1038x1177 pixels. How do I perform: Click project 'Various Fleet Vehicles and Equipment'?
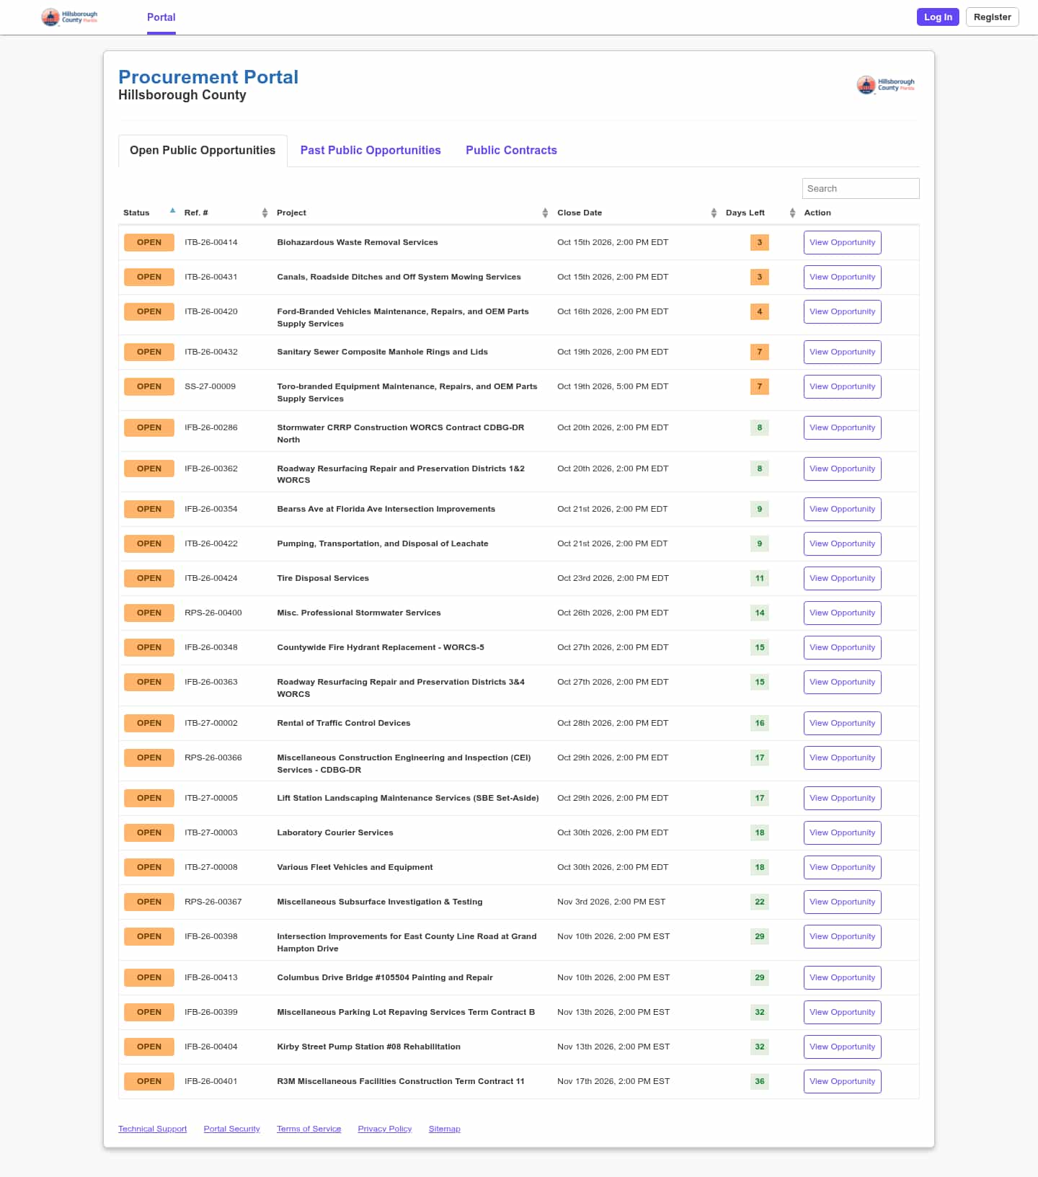tap(355, 867)
